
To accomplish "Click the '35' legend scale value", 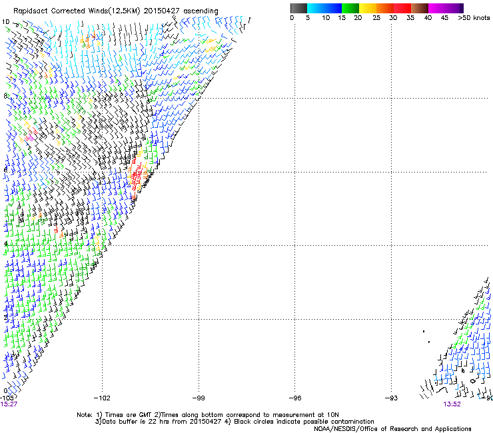I will click(x=410, y=18).
